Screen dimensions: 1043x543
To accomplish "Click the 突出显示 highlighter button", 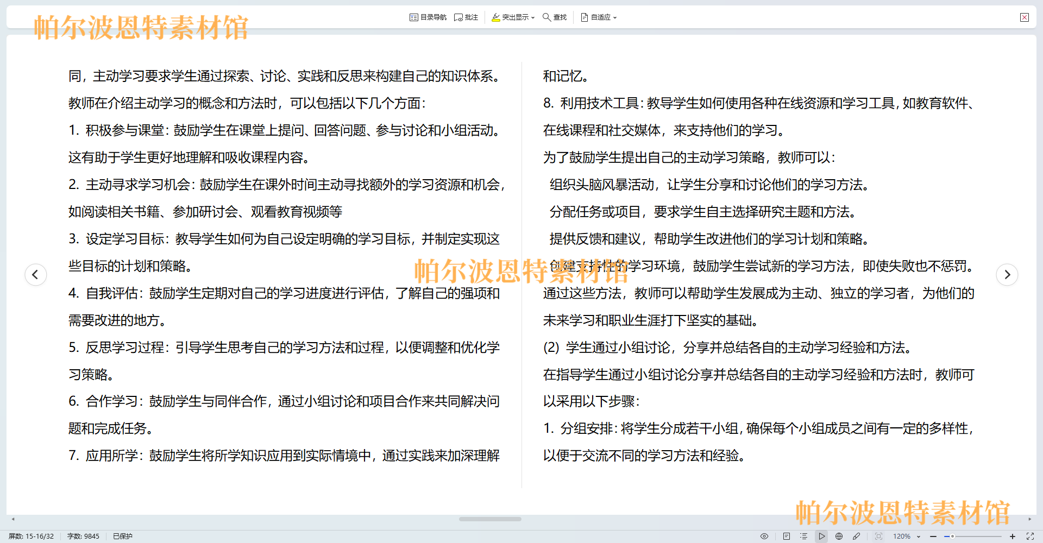I will (510, 17).
